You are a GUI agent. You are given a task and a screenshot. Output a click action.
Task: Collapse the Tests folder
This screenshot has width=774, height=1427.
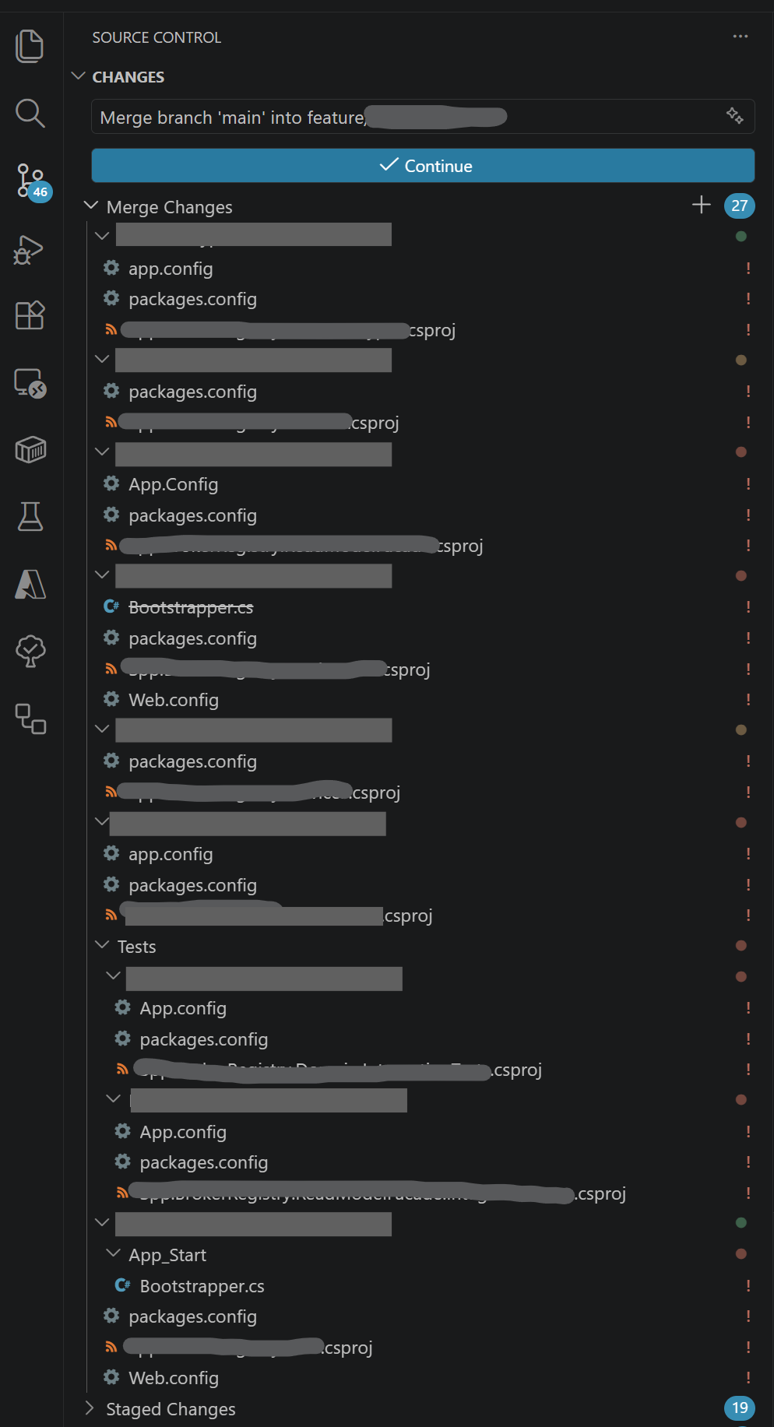point(102,945)
